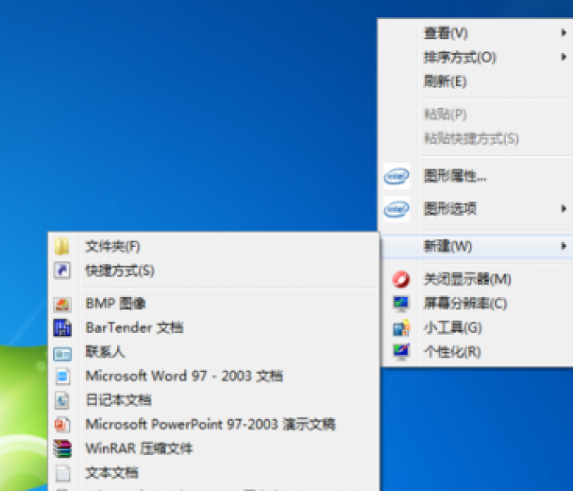Select 刷新(E) to refresh desktop

click(x=444, y=82)
